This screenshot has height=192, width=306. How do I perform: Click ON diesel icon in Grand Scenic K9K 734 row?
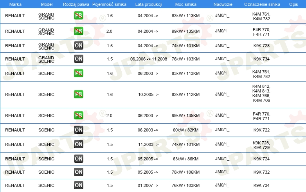[x=78, y=59]
